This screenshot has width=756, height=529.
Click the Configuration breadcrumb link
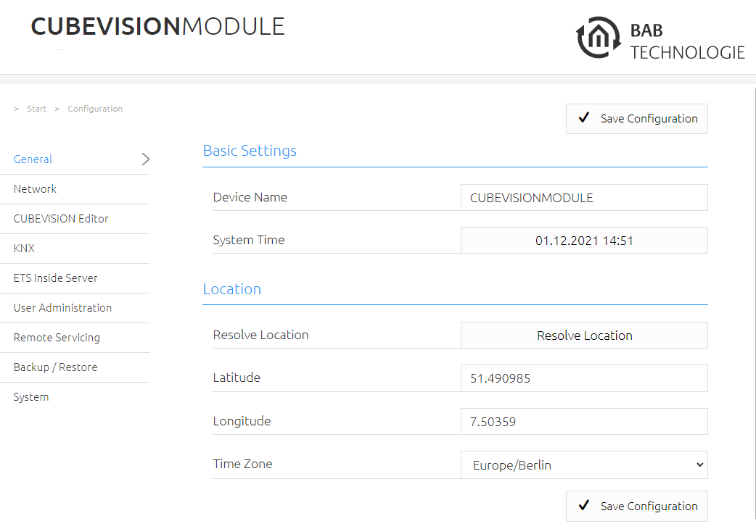pos(95,109)
